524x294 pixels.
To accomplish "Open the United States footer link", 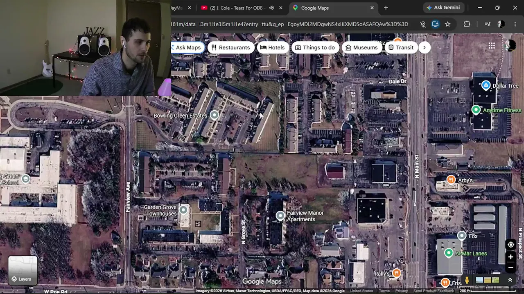I will pyautogui.click(x=361, y=291).
